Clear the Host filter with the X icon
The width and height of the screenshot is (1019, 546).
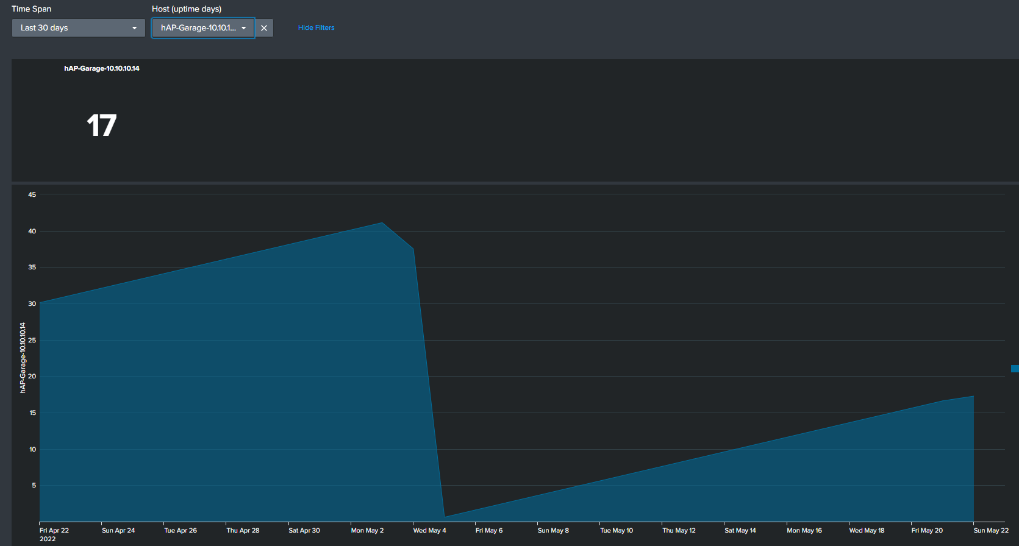(264, 28)
